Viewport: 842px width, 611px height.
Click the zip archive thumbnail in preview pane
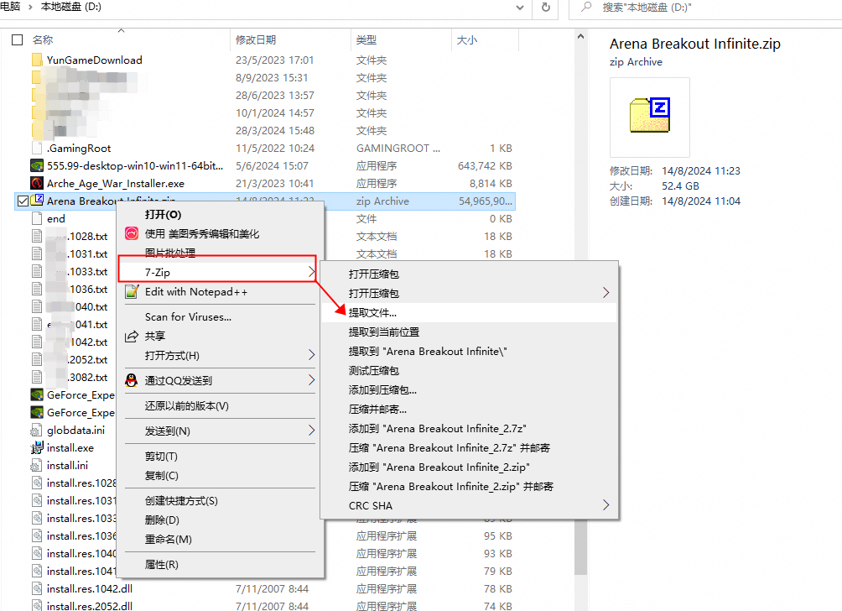[650, 117]
